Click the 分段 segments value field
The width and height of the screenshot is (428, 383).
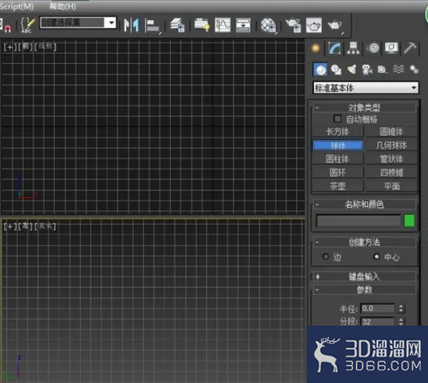pos(378,322)
